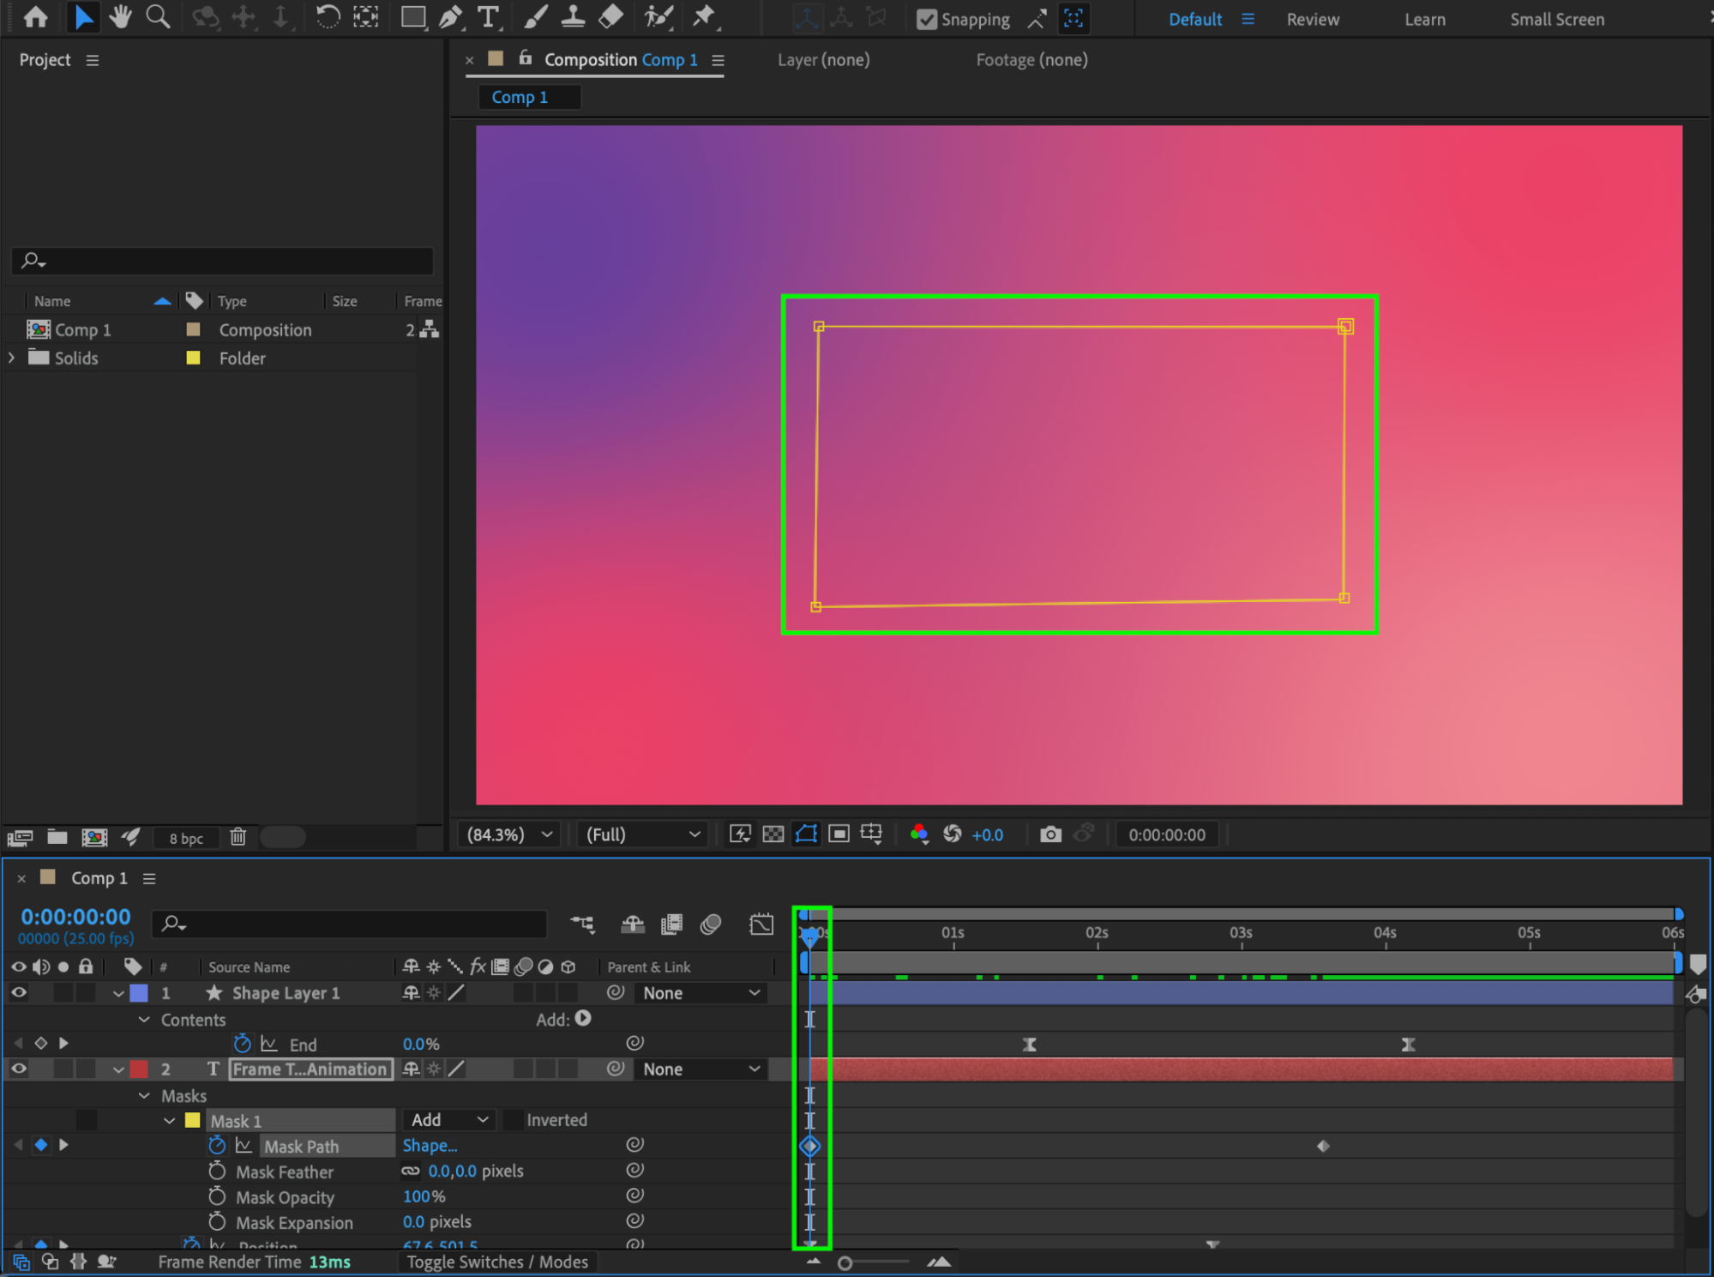Click the delete trash icon in Project panel
The image size is (1714, 1277).
(x=238, y=837)
